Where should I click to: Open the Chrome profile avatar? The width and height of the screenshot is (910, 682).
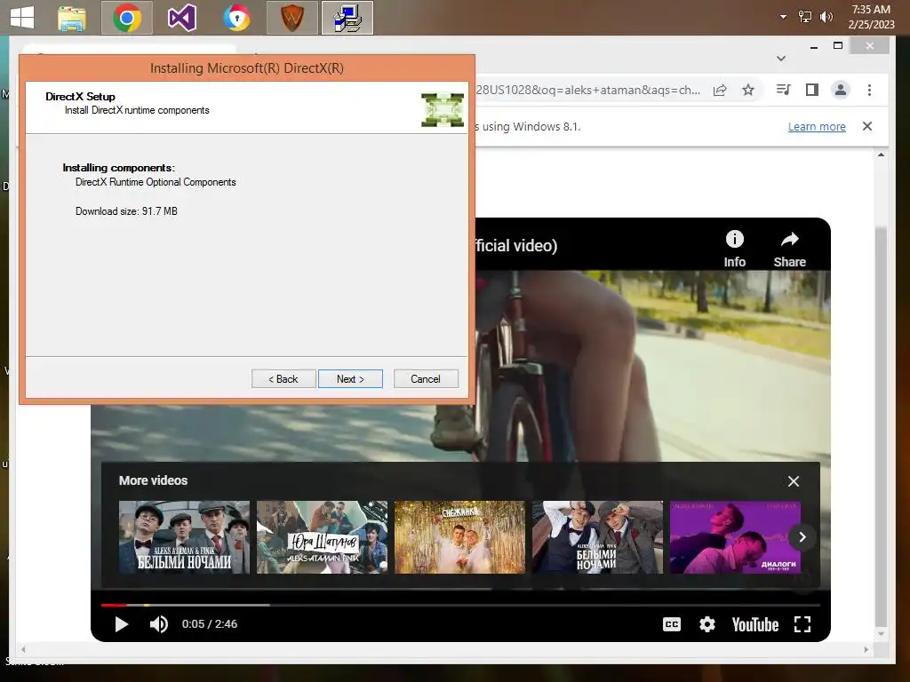coord(840,90)
